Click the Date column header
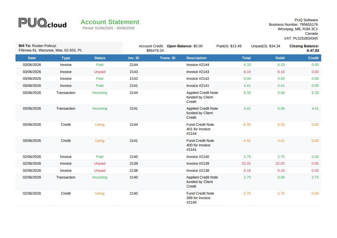The width and height of the screenshot is (337, 238). tap(32, 58)
